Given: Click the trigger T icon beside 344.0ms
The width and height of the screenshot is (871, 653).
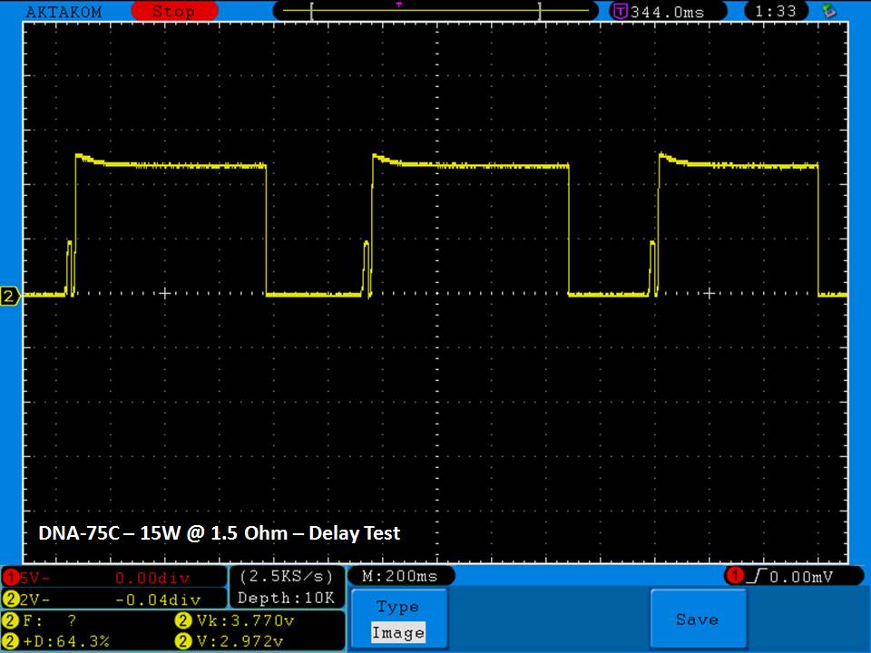Looking at the screenshot, I should pos(621,12).
